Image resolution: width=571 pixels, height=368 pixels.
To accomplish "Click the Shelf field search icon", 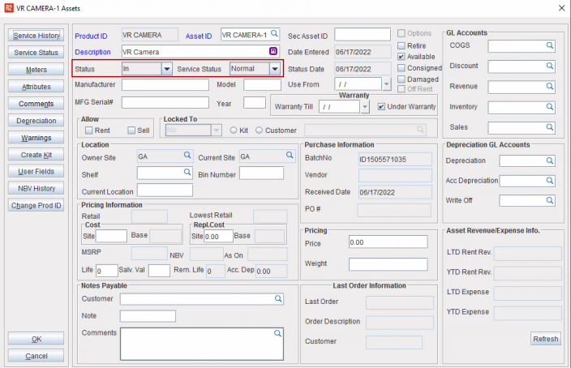I will [187, 173].
